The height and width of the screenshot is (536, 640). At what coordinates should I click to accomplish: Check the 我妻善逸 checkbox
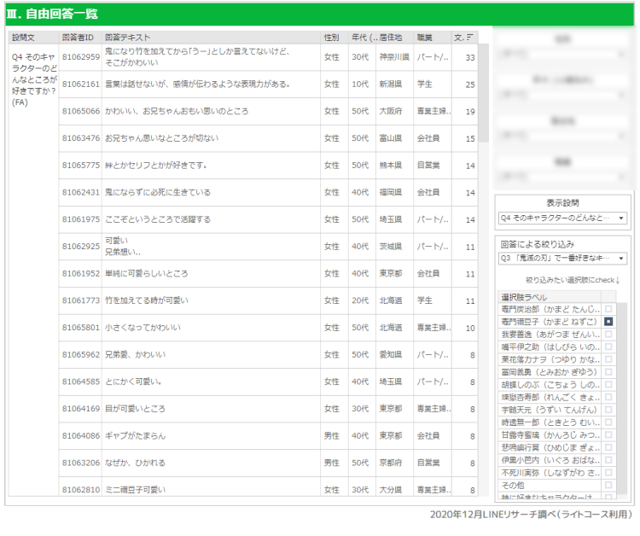click(x=608, y=335)
